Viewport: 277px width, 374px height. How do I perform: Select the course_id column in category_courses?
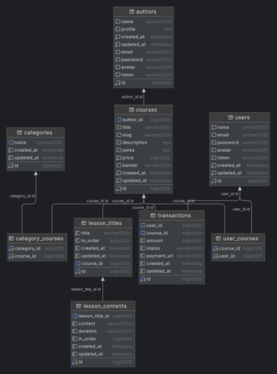[37, 257]
